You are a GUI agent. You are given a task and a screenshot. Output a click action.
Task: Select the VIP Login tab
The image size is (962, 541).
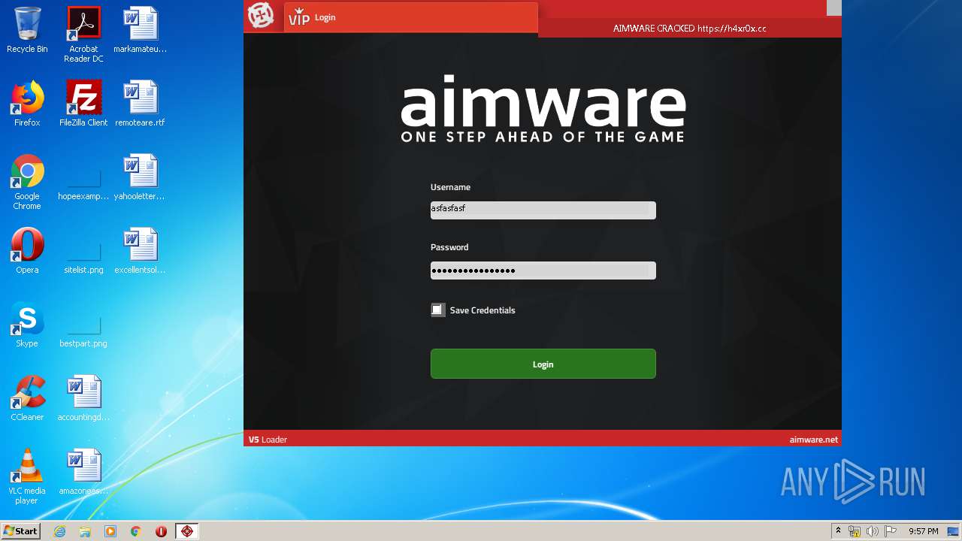click(411, 17)
